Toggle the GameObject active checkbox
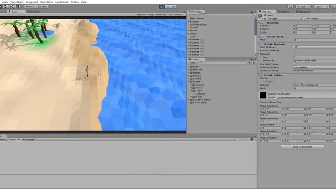The height and width of the screenshot is (189, 336). pyautogui.click(x=265, y=15)
